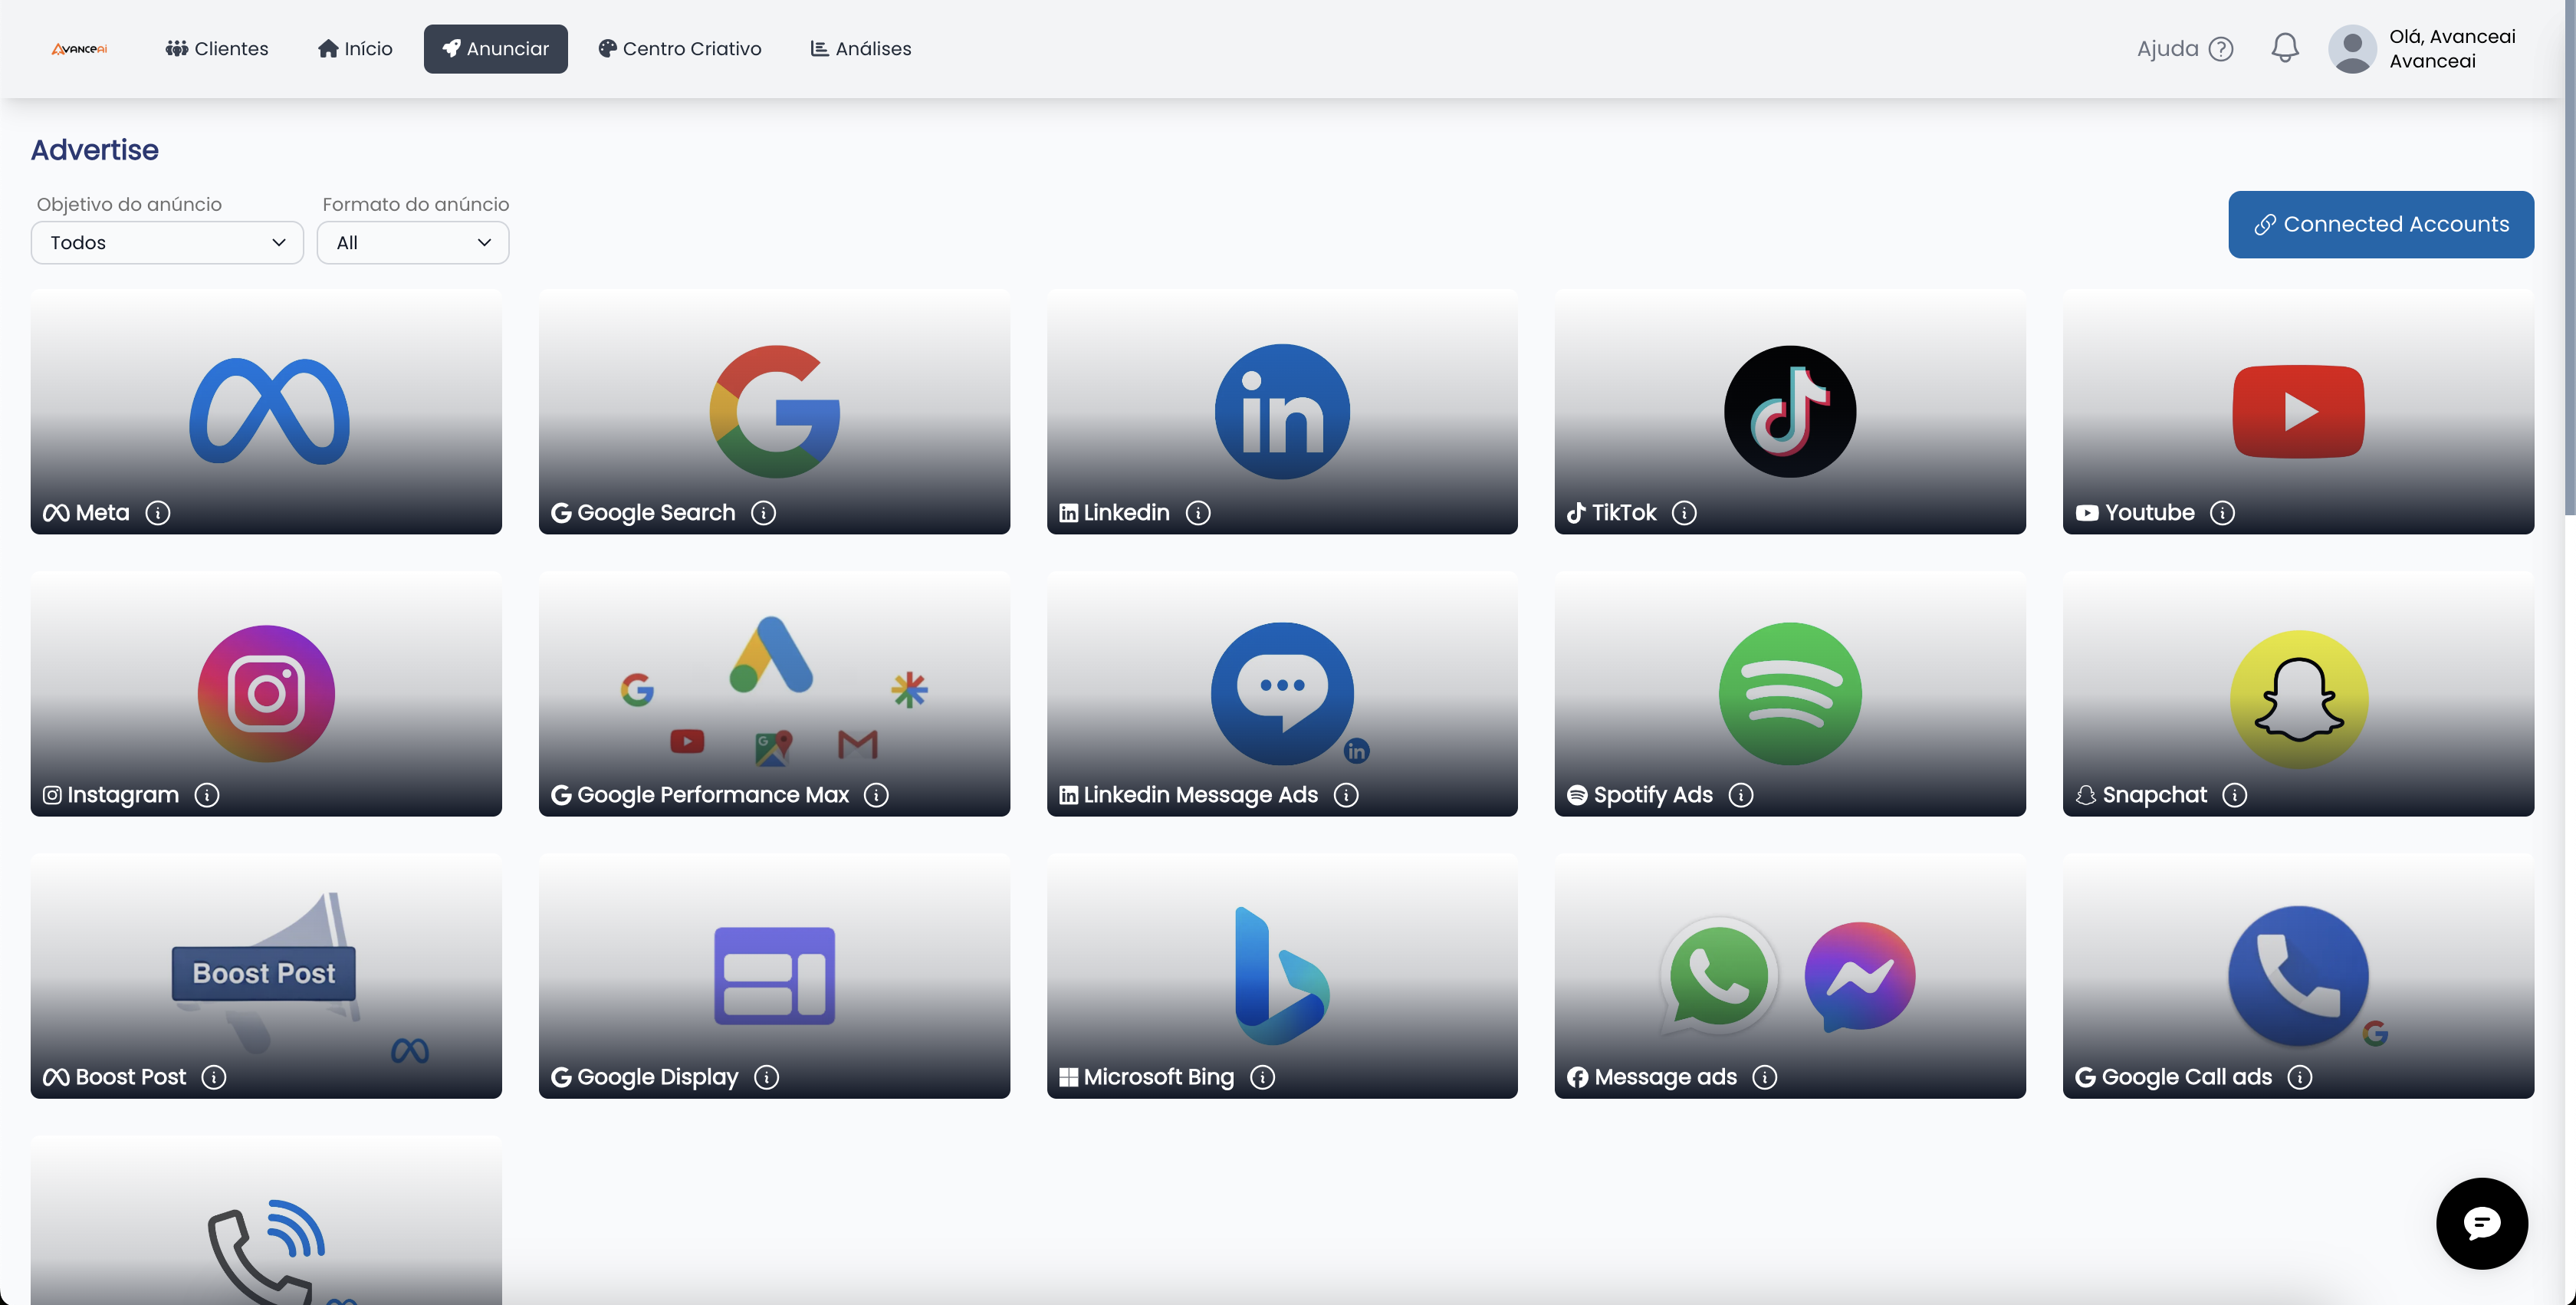Open the Clientes menu item
This screenshot has width=2576, height=1305.
click(217, 49)
